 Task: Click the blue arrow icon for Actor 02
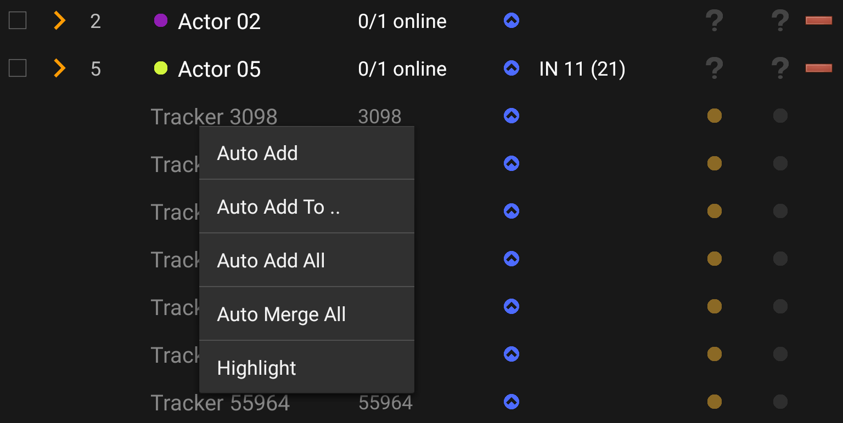512,21
